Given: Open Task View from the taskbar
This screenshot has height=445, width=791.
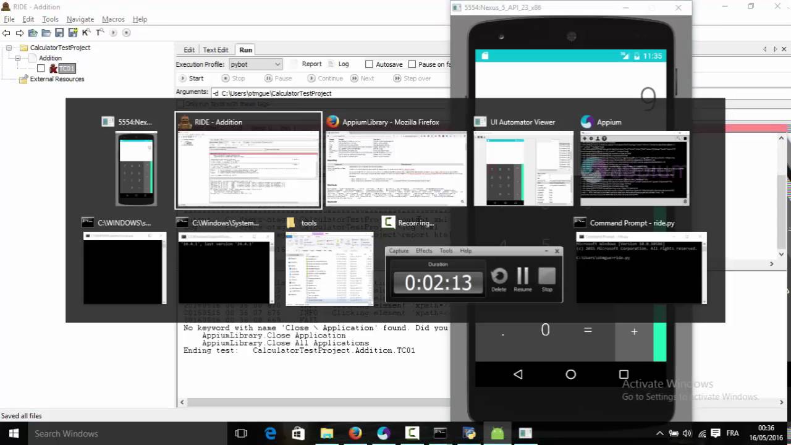Looking at the screenshot, I should pos(242,433).
